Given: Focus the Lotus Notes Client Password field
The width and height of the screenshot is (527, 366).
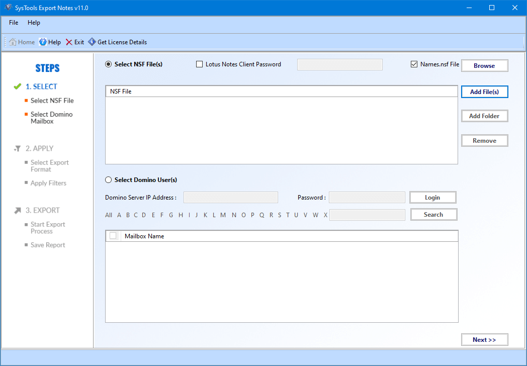Looking at the screenshot, I should tap(340, 64).
